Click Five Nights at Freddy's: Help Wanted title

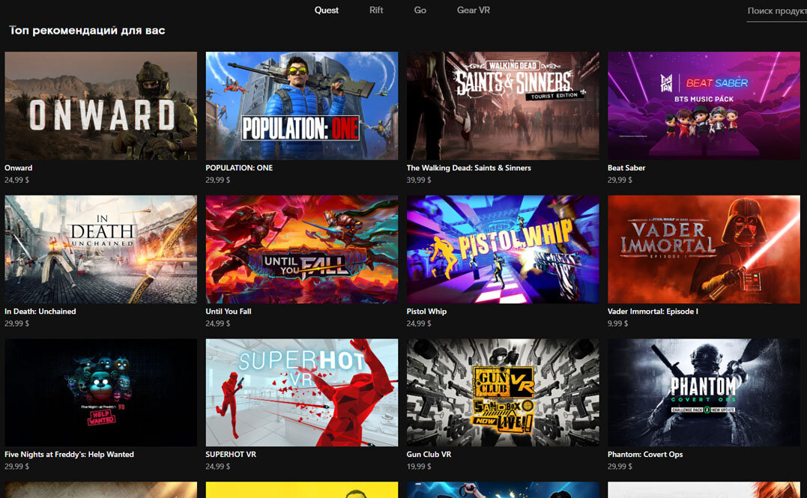[70, 455]
